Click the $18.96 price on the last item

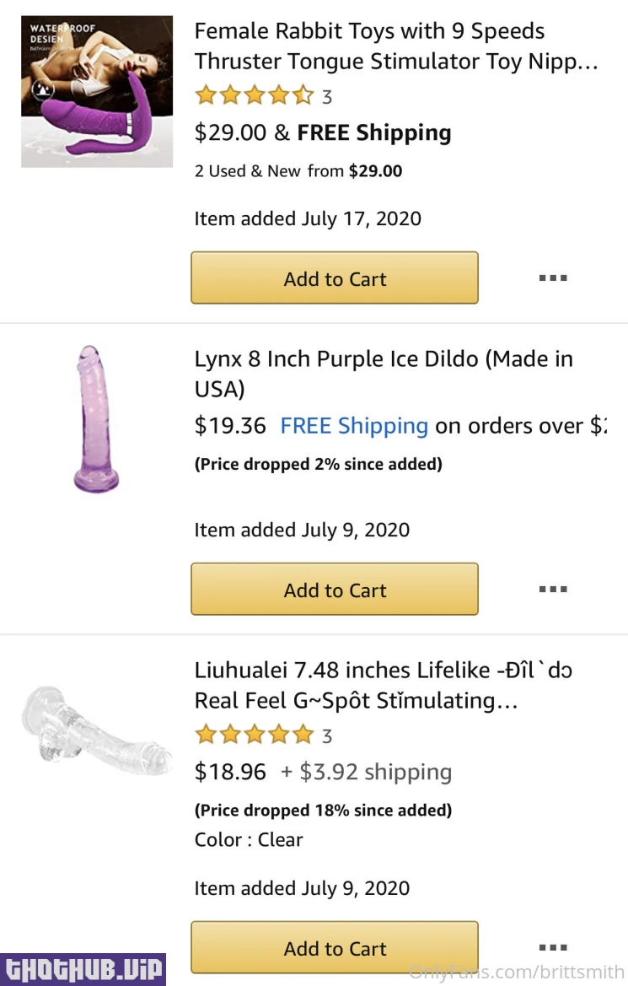230,772
